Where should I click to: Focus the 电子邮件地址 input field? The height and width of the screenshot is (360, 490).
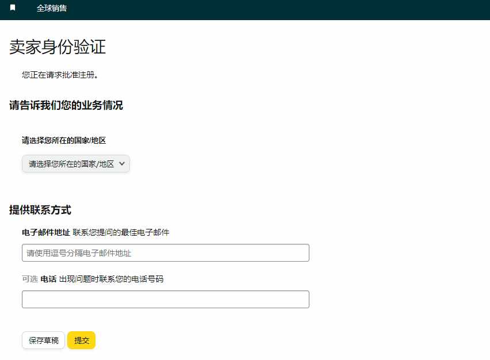coord(166,253)
